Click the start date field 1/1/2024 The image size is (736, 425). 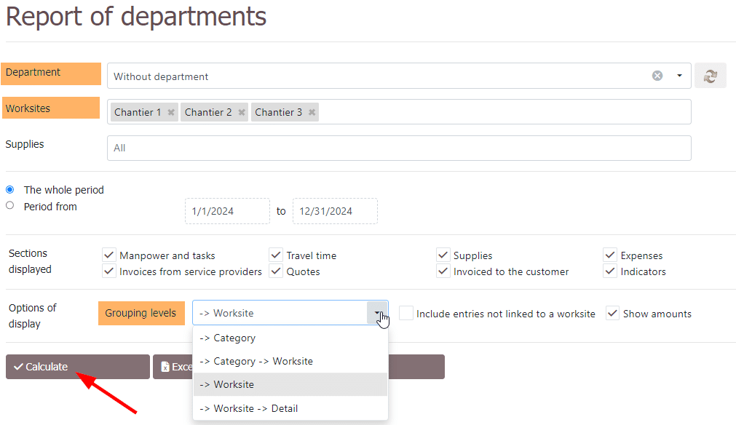(x=227, y=211)
